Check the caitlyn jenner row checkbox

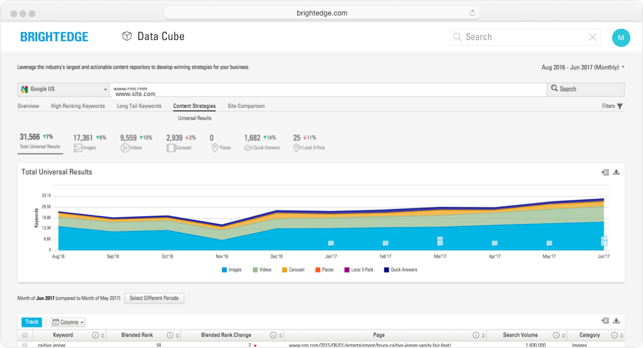click(x=25, y=345)
